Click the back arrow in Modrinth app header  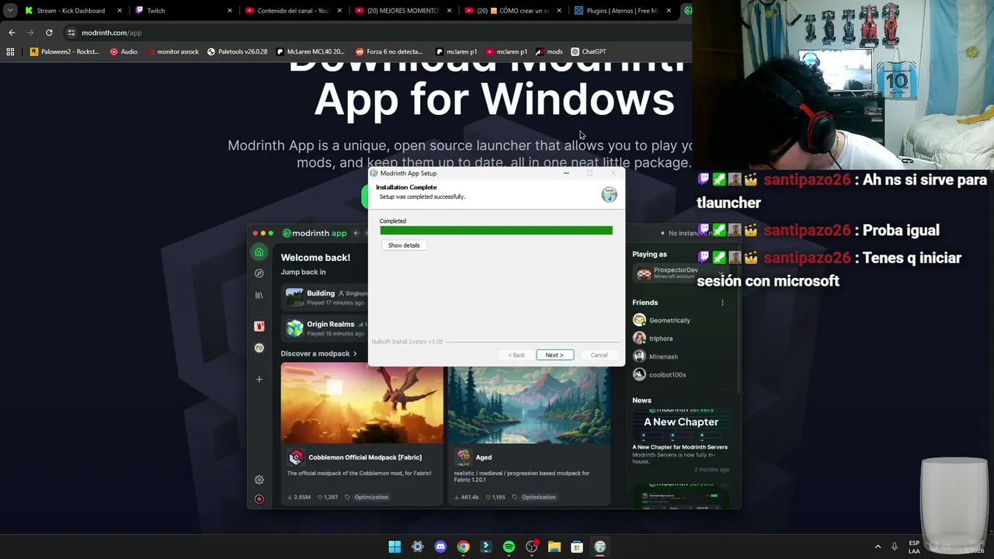pyautogui.click(x=356, y=233)
